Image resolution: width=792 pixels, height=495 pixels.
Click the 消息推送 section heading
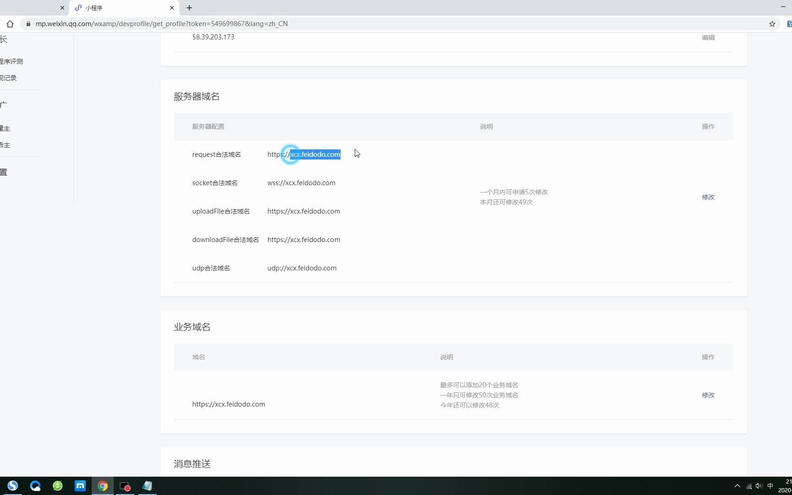tap(192, 464)
